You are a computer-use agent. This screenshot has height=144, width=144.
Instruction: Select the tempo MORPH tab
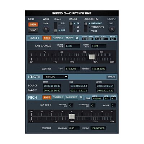(x=69, y=38)
